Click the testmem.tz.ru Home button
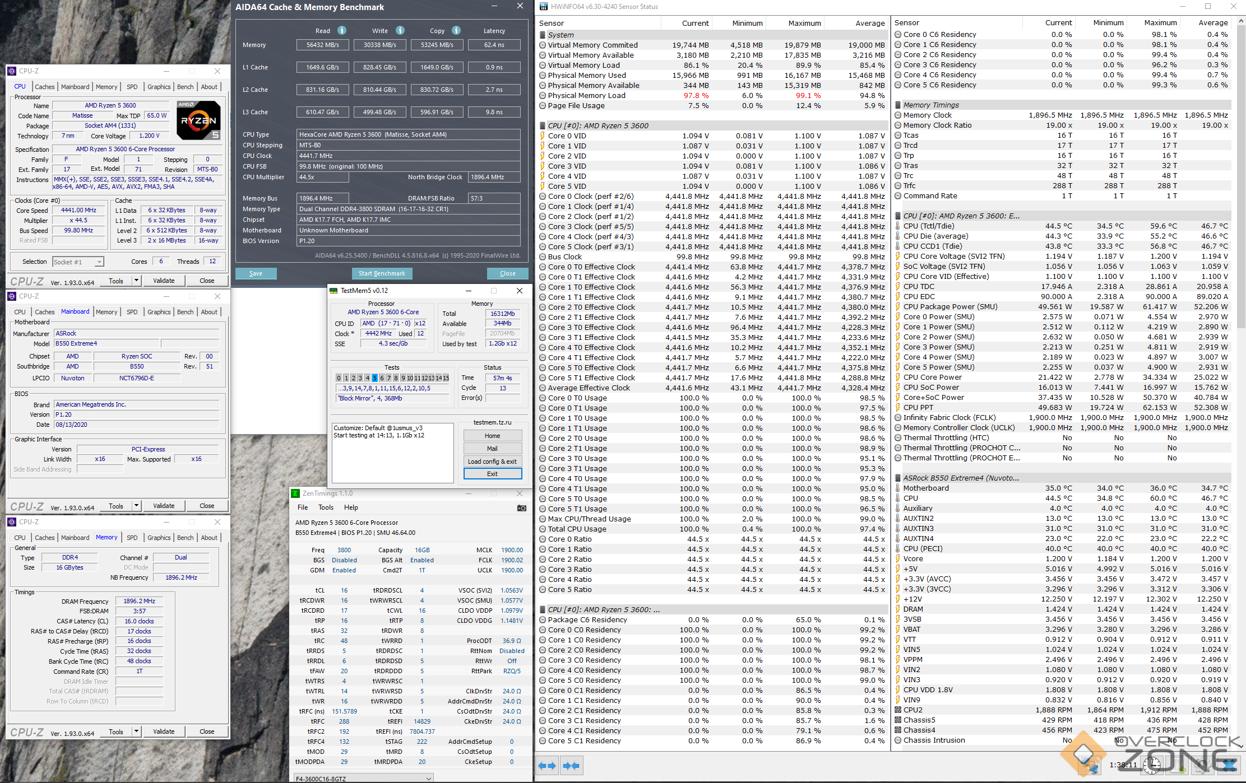 (x=492, y=436)
